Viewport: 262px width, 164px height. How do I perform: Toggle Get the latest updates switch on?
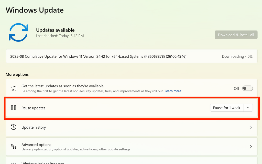(x=247, y=88)
